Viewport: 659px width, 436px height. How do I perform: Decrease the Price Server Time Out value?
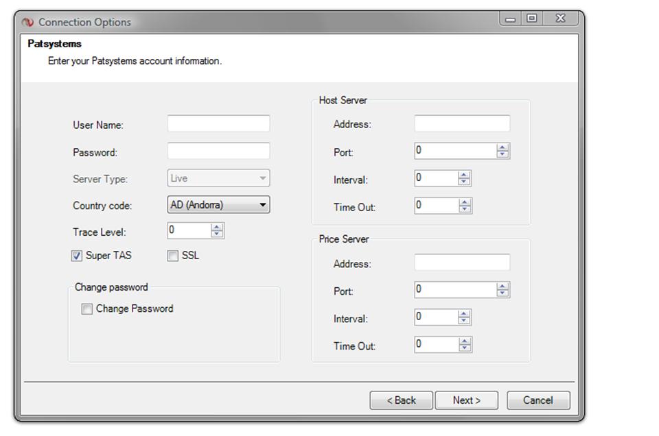coord(465,348)
